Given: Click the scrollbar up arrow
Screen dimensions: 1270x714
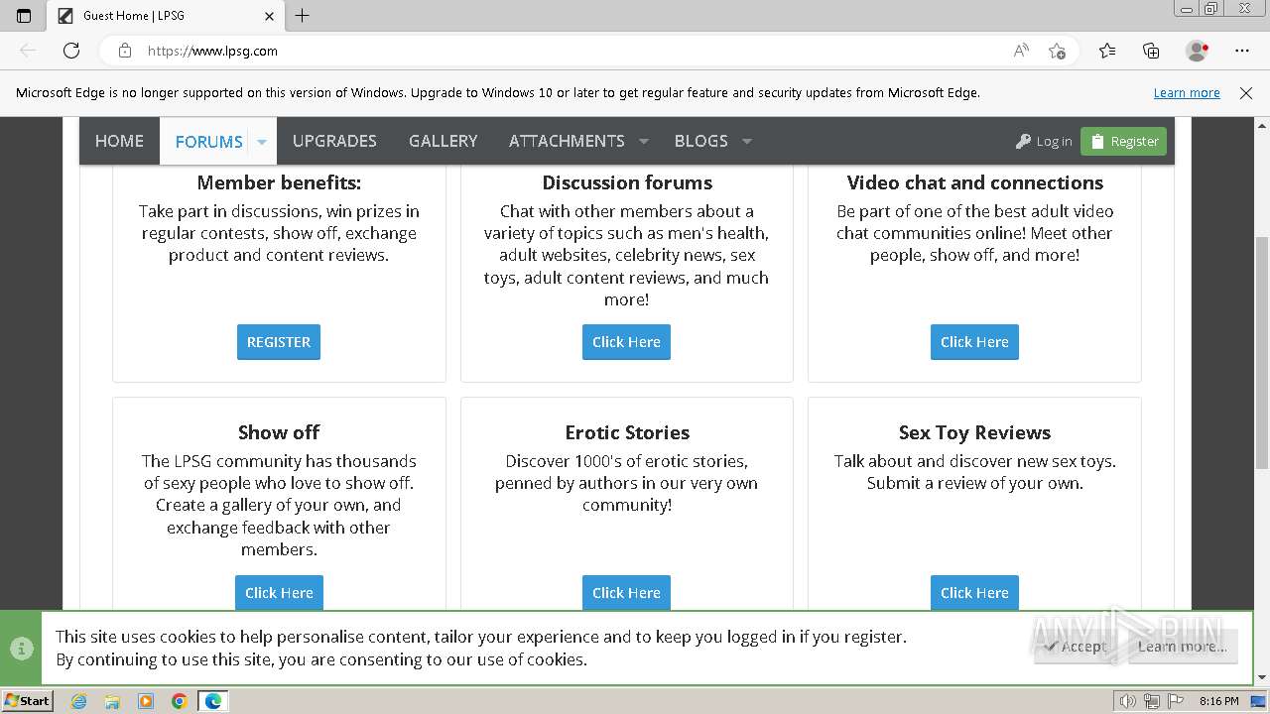Looking at the screenshot, I should pos(1262,124).
